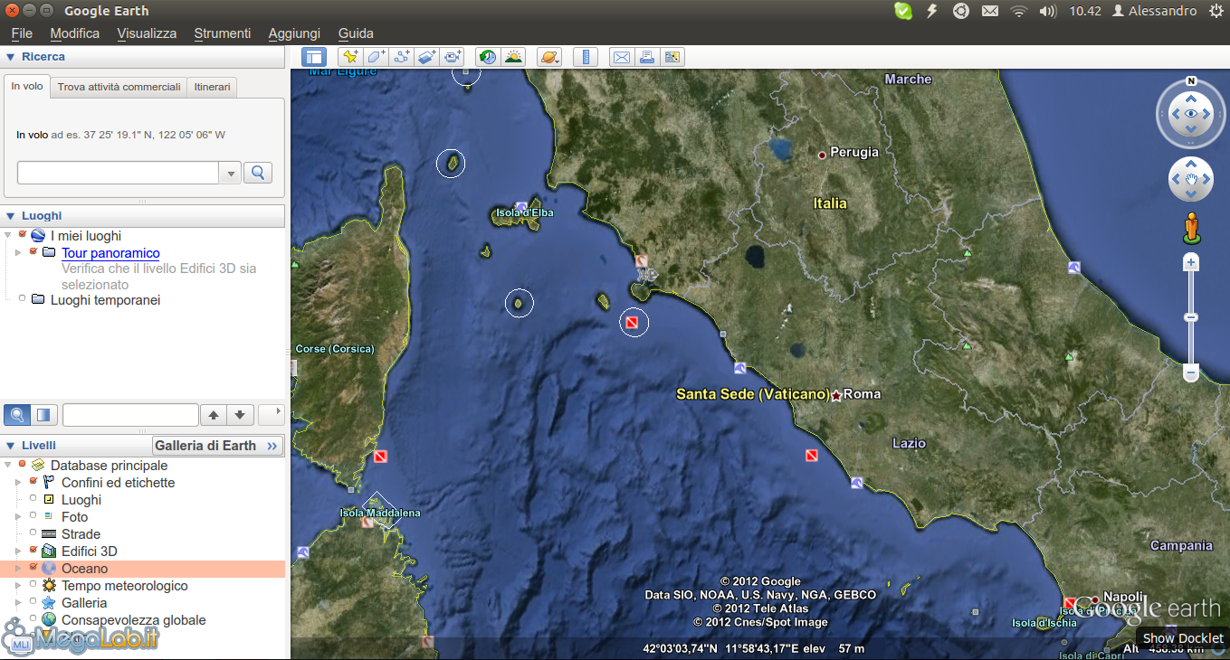Expand the Confini ed etichette layer
This screenshot has height=660, width=1230.
pos(18,482)
